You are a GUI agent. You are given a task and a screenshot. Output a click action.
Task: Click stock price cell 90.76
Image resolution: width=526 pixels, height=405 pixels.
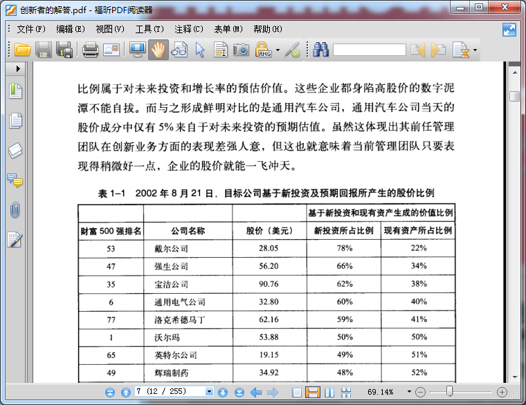click(269, 284)
